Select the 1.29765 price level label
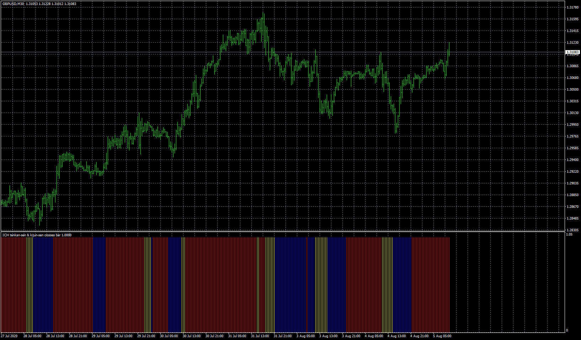The image size is (581, 340). [x=572, y=136]
